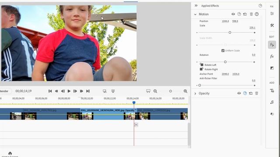Hide the Motion effect with eye icon
The image size is (280, 157).
(x=233, y=14)
